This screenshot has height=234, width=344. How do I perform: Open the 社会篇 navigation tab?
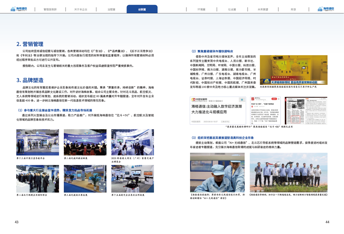coord(232,9)
